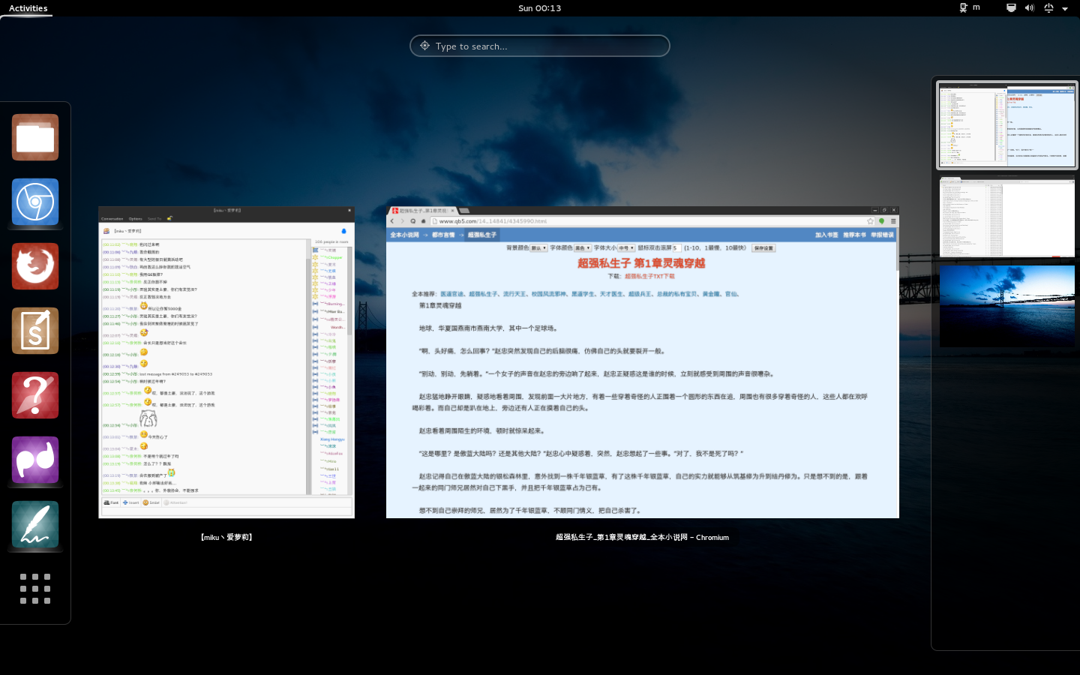1080x675 pixels.
Task: Open the Conversation menu in the chat window
Action: tap(112, 219)
